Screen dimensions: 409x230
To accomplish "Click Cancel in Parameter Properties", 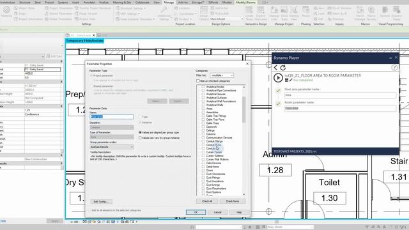I will pyautogui.click(x=217, y=212).
